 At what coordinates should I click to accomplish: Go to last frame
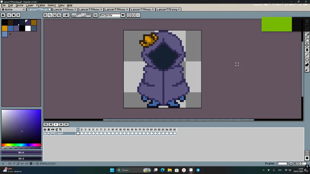pos(66,124)
